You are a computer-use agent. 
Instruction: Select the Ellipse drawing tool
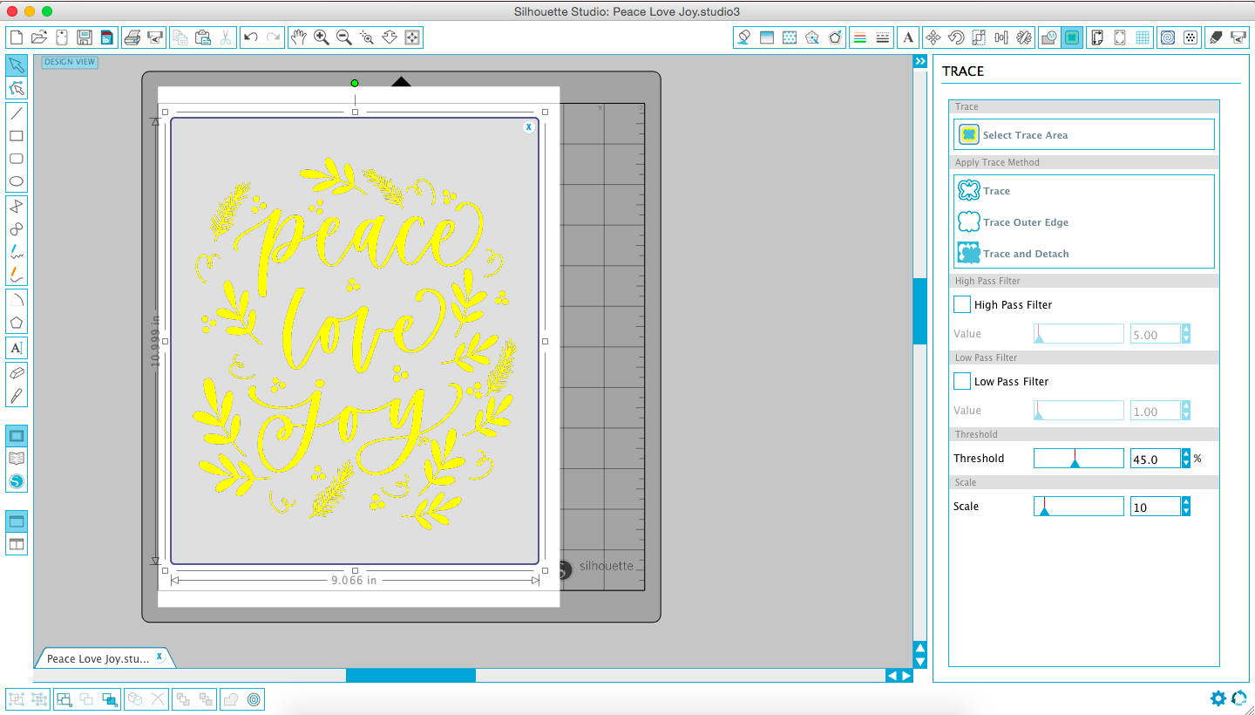coord(16,182)
